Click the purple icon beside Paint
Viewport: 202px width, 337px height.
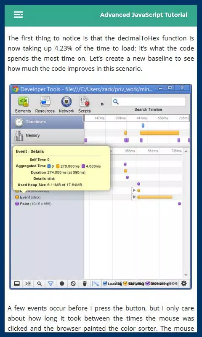pos(17,204)
